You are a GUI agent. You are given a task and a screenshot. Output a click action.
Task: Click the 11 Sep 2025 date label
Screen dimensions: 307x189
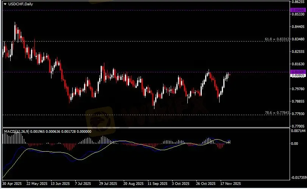157,184
